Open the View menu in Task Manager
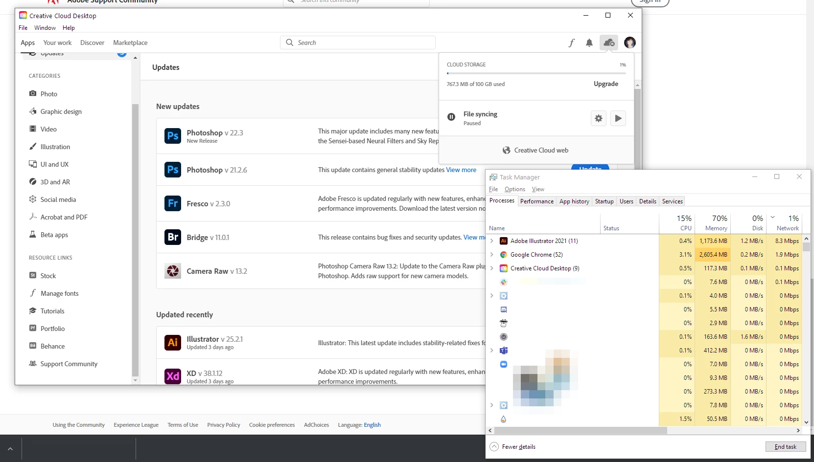Image resolution: width=814 pixels, height=462 pixels. pos(538,189)
